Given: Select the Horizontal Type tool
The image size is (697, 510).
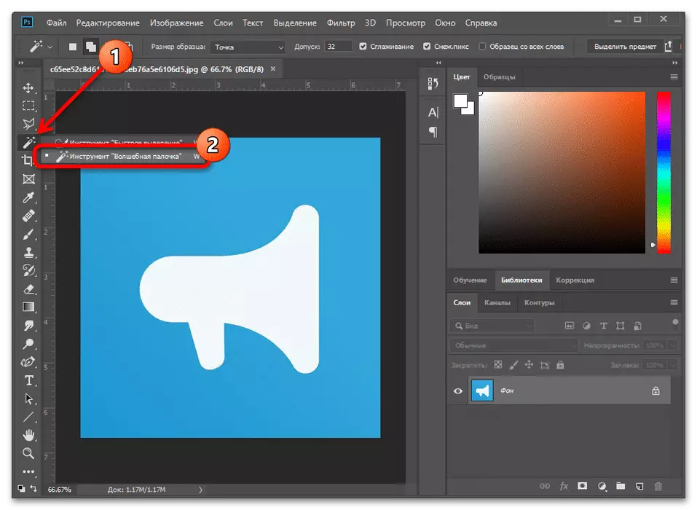Looking at the screenshot, I should (x=28, y=380).
